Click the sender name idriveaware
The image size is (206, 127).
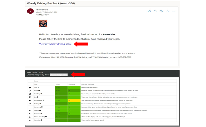(42, 10)
